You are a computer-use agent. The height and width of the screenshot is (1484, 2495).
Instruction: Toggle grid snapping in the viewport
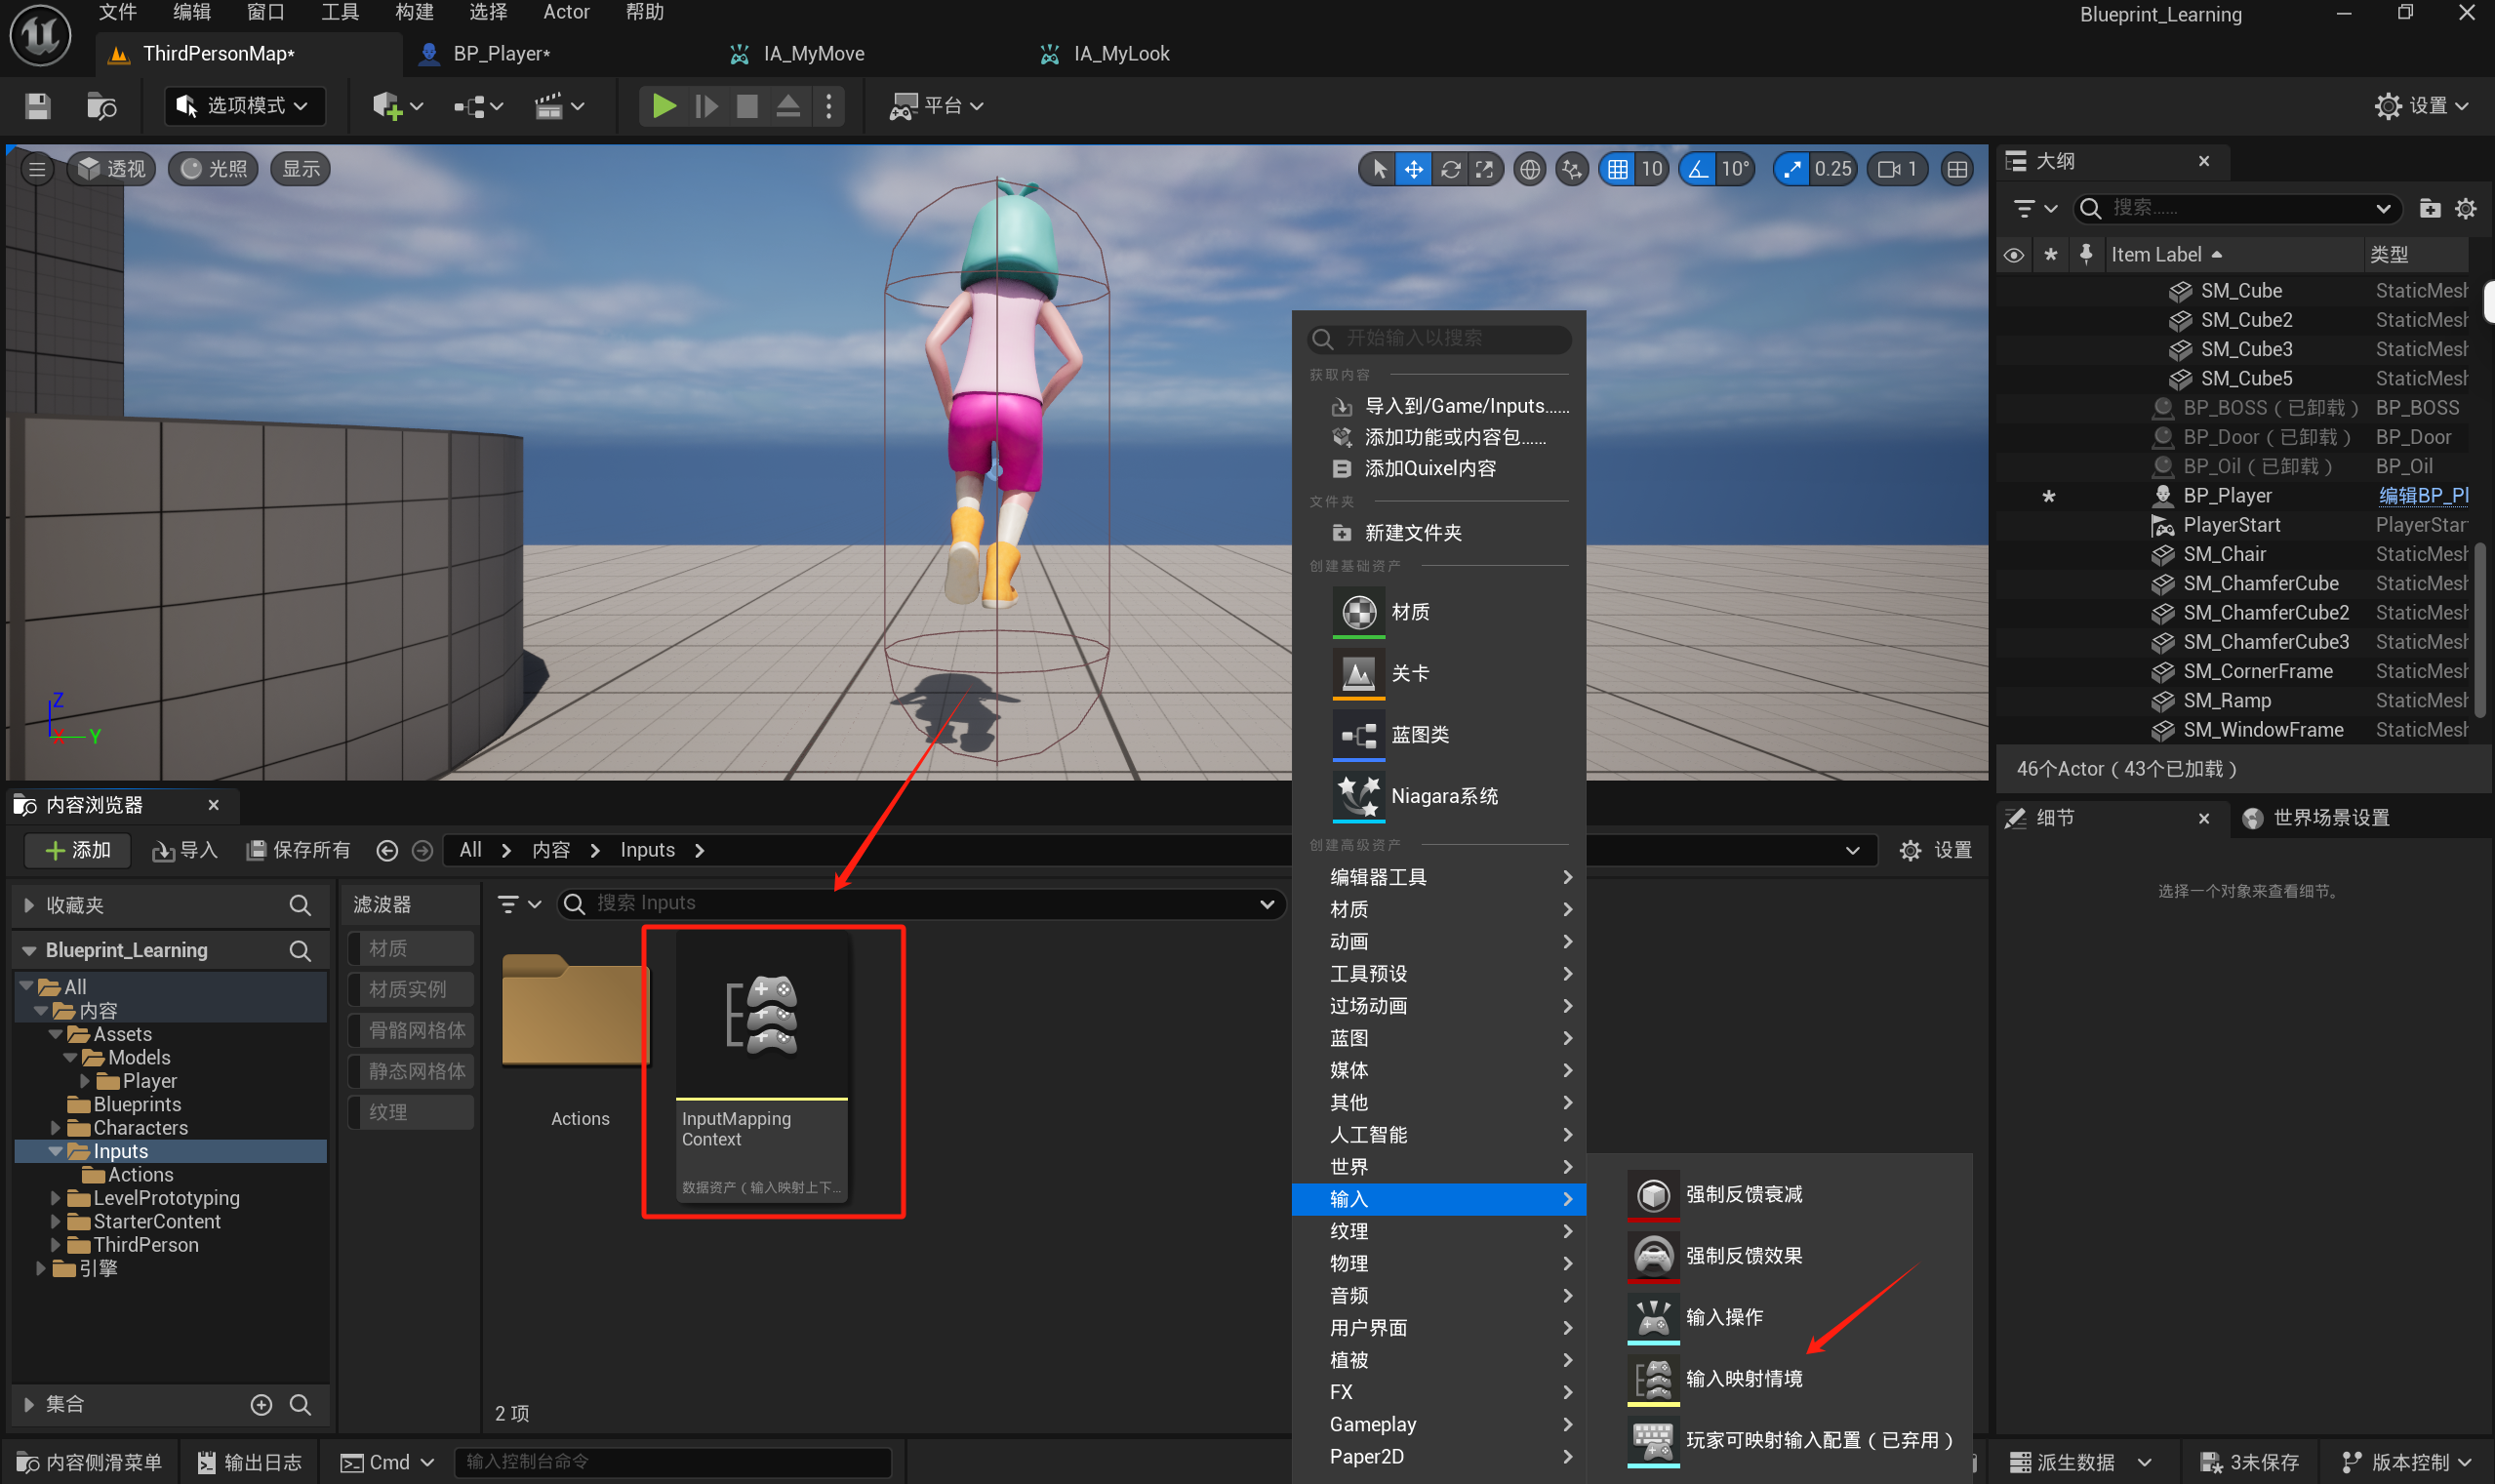1617,169
